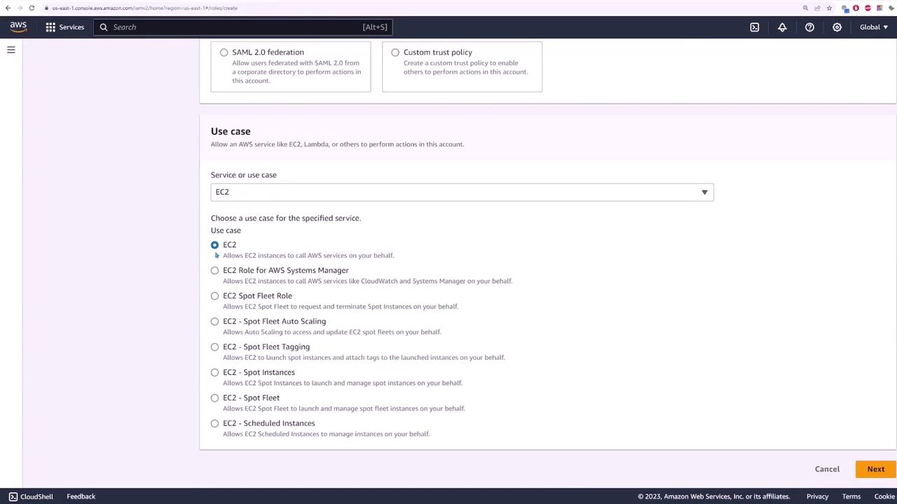Reload the page with the browser refresh icon
The image size is (897, 504).
point(32,8)
